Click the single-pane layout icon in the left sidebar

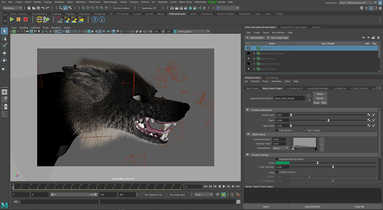pos(5,92)
